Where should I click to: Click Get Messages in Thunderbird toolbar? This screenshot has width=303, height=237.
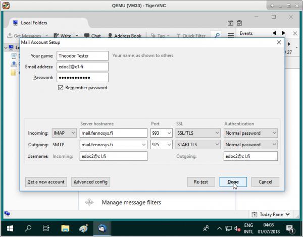(24, 36)
